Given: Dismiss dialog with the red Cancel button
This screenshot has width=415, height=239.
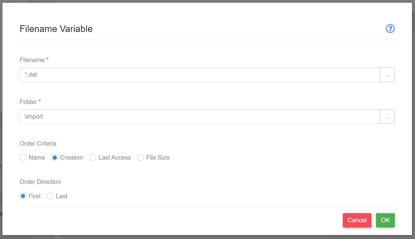Looking at the screenshot, I should pos(357,220).
